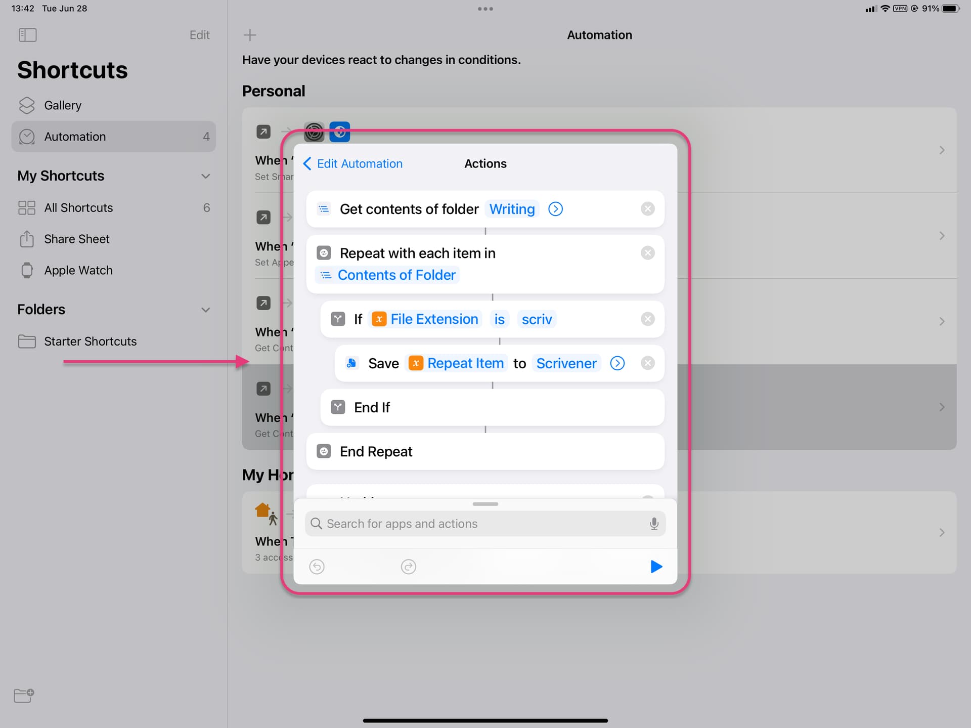The width and height of the screenshot is (971, 728).
Task: Click the End If icon
Action: [x=338, y=407]
